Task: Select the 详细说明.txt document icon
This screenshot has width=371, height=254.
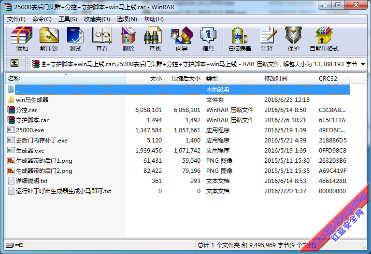Action: (x=11, y=181)
